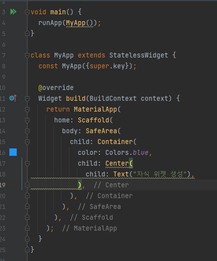
Task: Click the Container widget name
Action: tap(115, 142)
